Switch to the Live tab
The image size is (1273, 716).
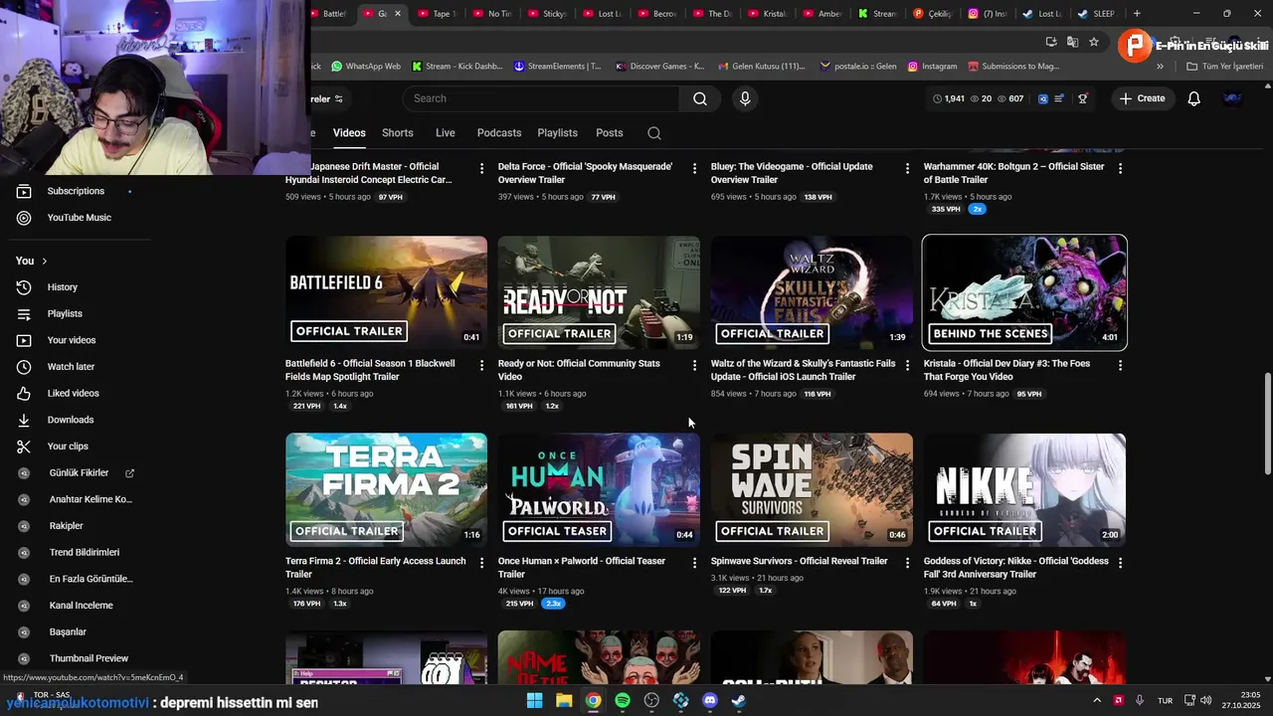tap(446, 133)
